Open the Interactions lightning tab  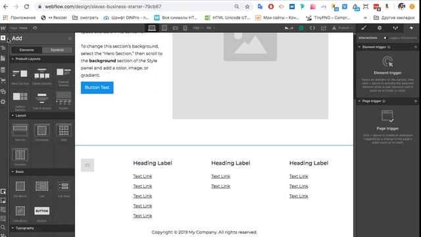411,28
